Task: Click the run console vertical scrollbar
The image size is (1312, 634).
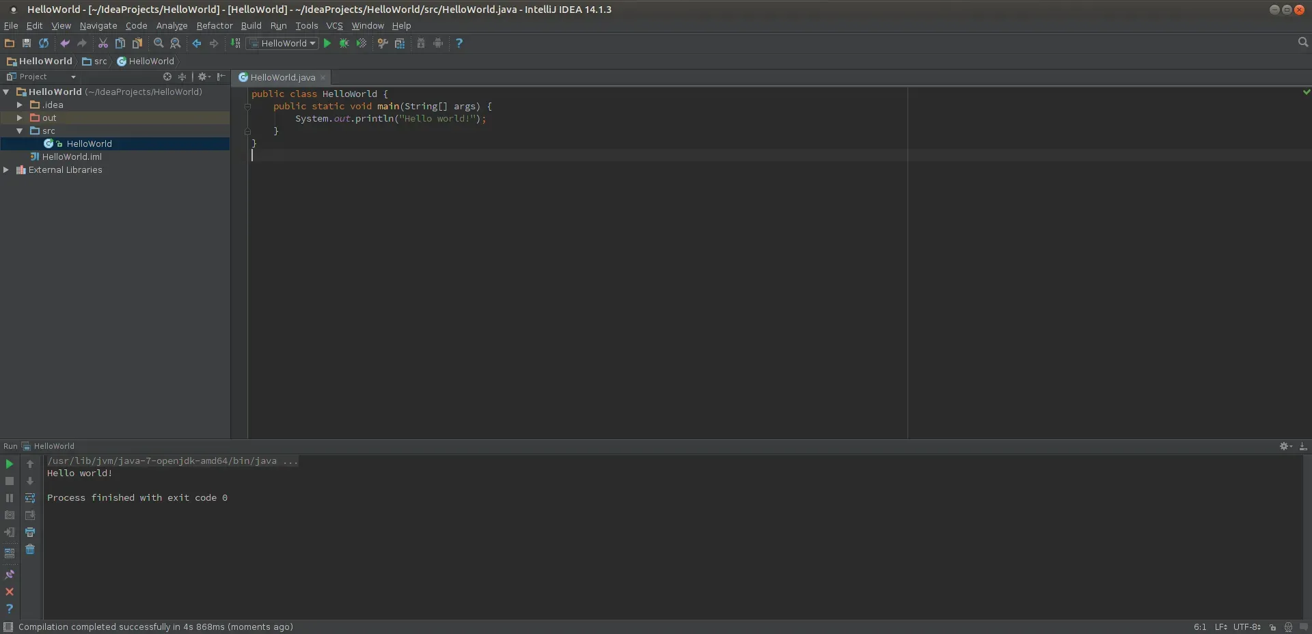Action: coord(1307,537)
